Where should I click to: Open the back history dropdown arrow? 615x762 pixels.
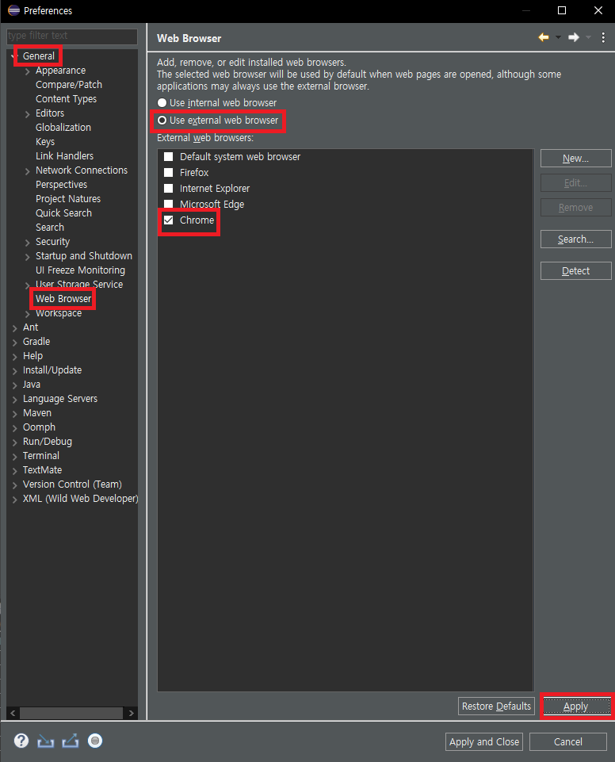pyautogui.click(x=558, y=37)
